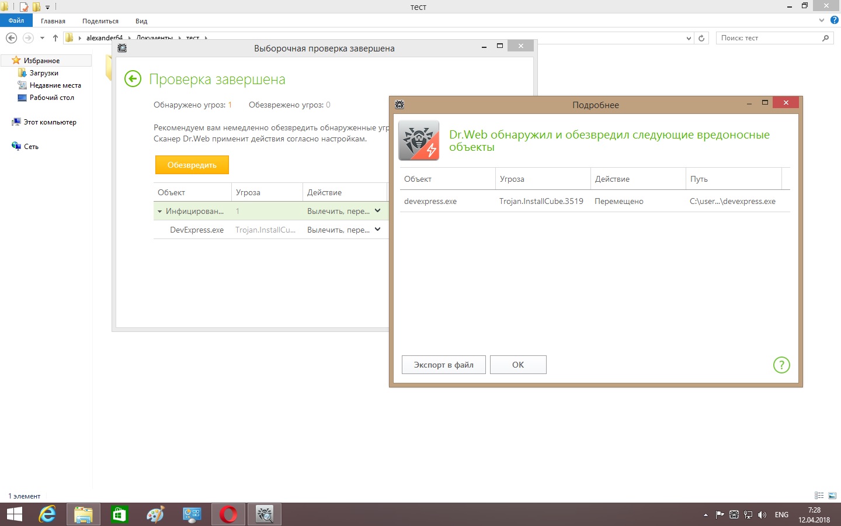Image resolution: width=841 pixels, height=526 pixels.
Task: Click the Windows Start button
Action: (x=14, y=514)
